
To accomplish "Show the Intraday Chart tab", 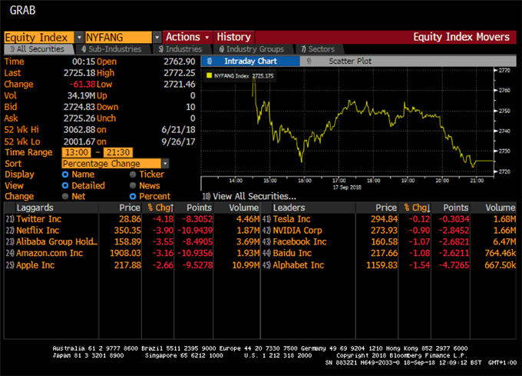I will coord(250,61).
